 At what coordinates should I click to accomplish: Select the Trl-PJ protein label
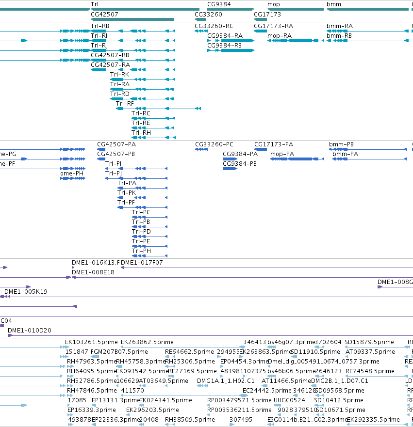[x=114, y=174]
